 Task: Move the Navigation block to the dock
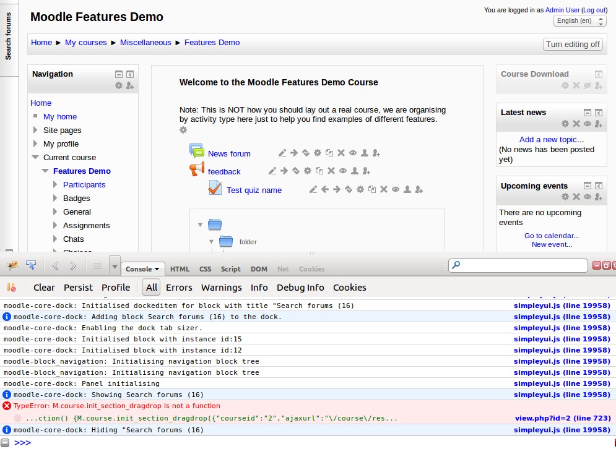tap(130, 74)
